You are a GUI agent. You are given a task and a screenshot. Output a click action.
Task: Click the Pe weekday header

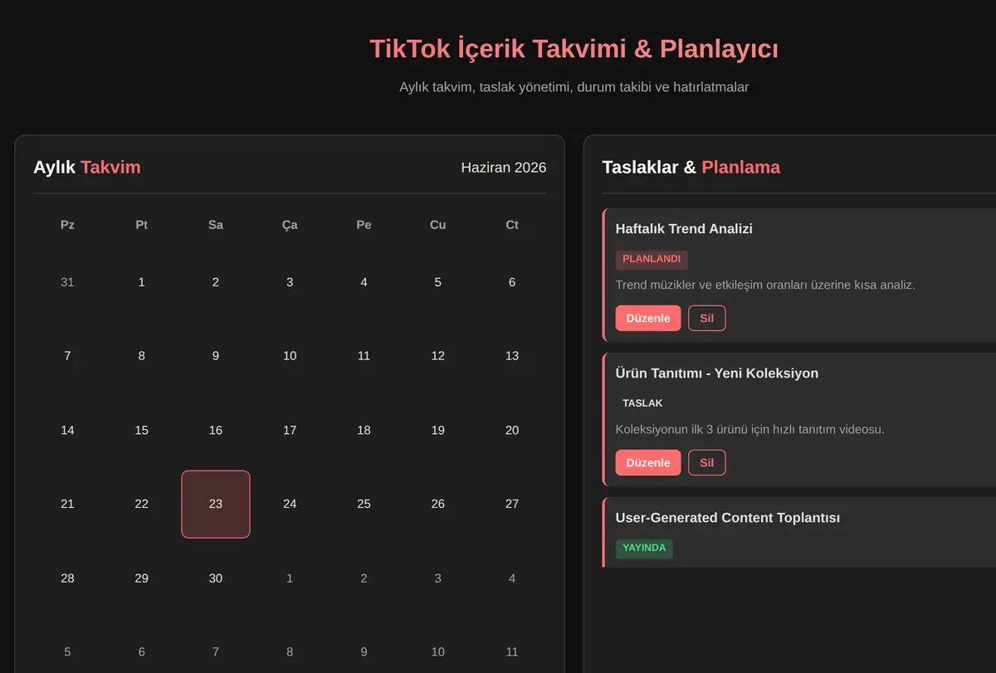tap(364, 225)
